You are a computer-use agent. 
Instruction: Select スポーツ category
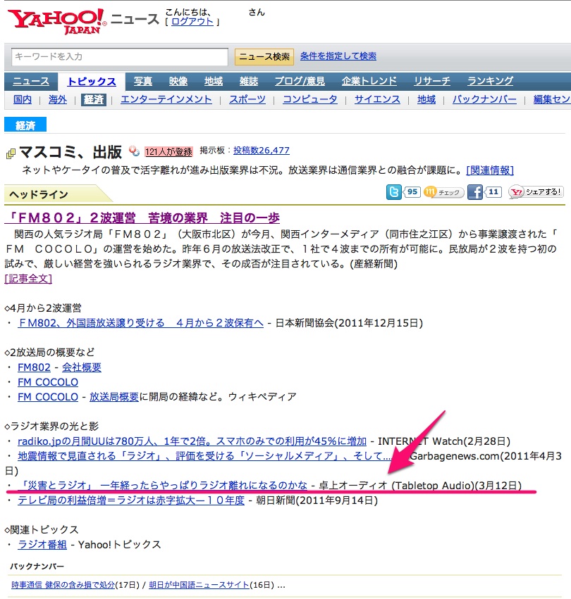247,99
